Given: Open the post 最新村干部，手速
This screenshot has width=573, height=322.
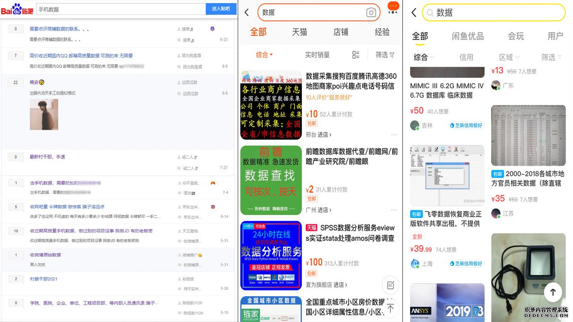Looking at the screenshot, I should click(47, 157).
